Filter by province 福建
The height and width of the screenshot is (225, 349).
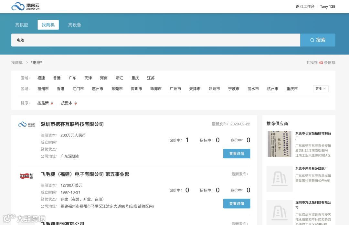41,78
